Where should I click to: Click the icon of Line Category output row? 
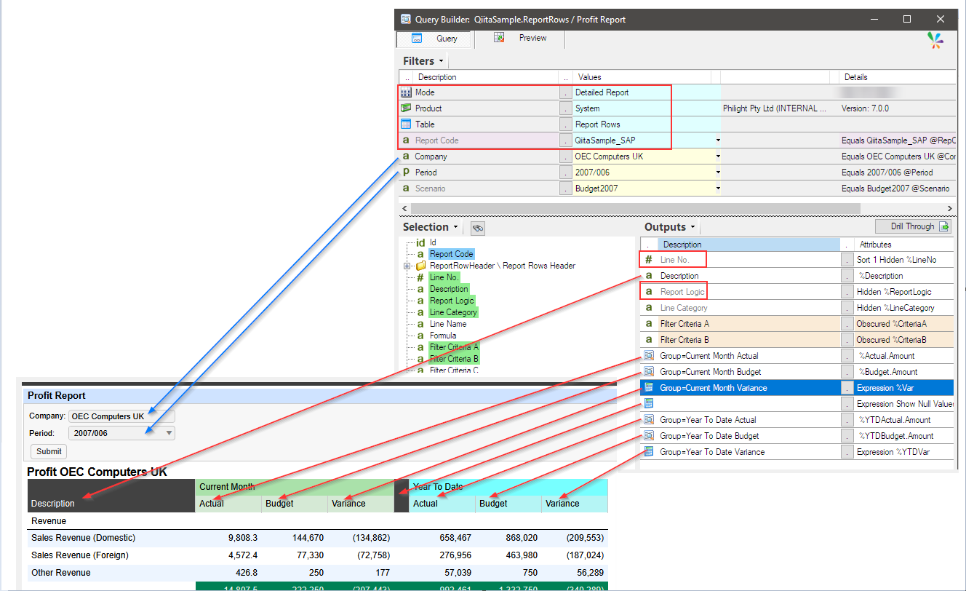pyautogui.click(x=649, y=308)
